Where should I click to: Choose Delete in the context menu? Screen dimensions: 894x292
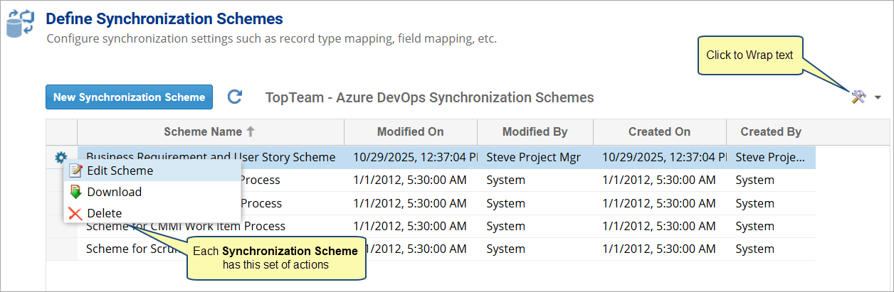(x=104, y=213)
